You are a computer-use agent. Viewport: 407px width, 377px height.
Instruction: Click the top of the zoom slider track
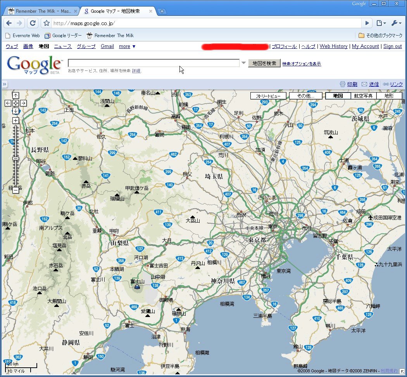point(16,127)
